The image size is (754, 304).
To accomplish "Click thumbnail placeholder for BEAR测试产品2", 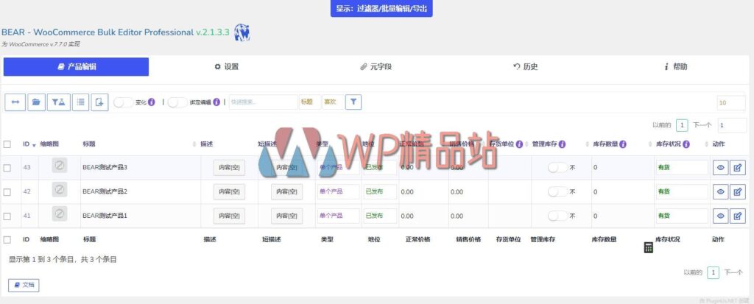I will click(x=60, y=189).
